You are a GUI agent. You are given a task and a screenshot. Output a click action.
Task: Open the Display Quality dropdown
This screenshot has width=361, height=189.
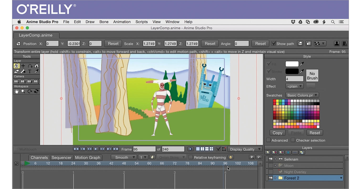[x=245, y=149]
